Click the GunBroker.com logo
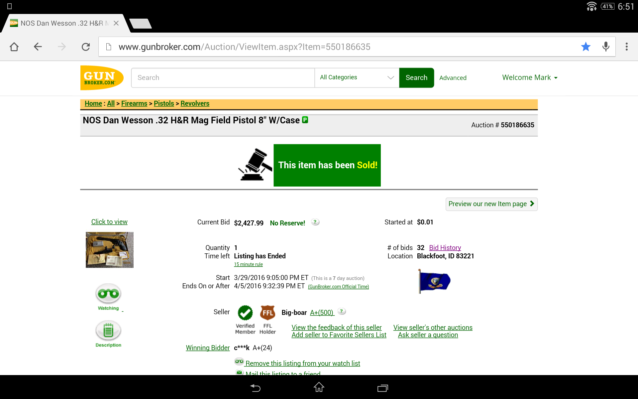This screenshot has width=638, height=399. pos(102,78)
